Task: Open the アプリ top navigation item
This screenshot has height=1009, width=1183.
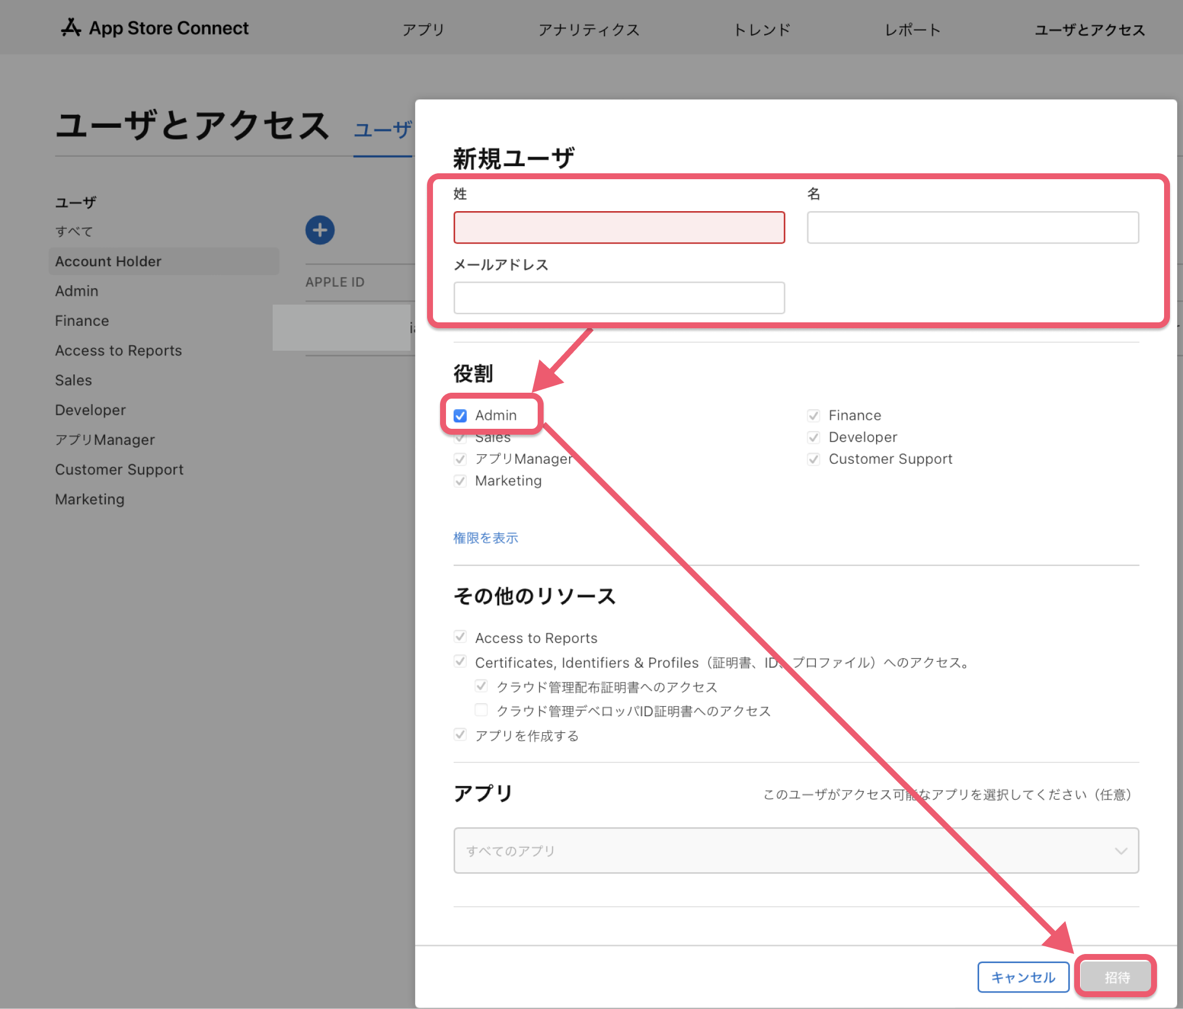Action: pyautogui.click(x=424, y=30)
